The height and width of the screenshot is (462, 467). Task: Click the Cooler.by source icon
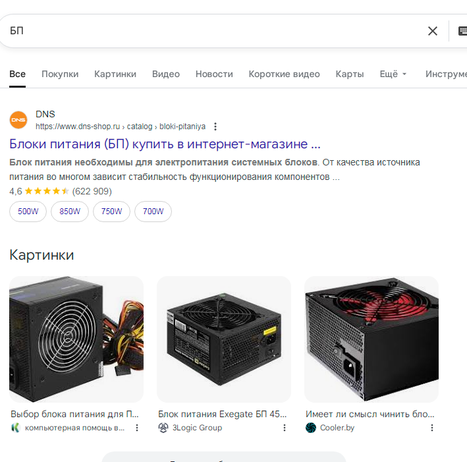(311, 428)
